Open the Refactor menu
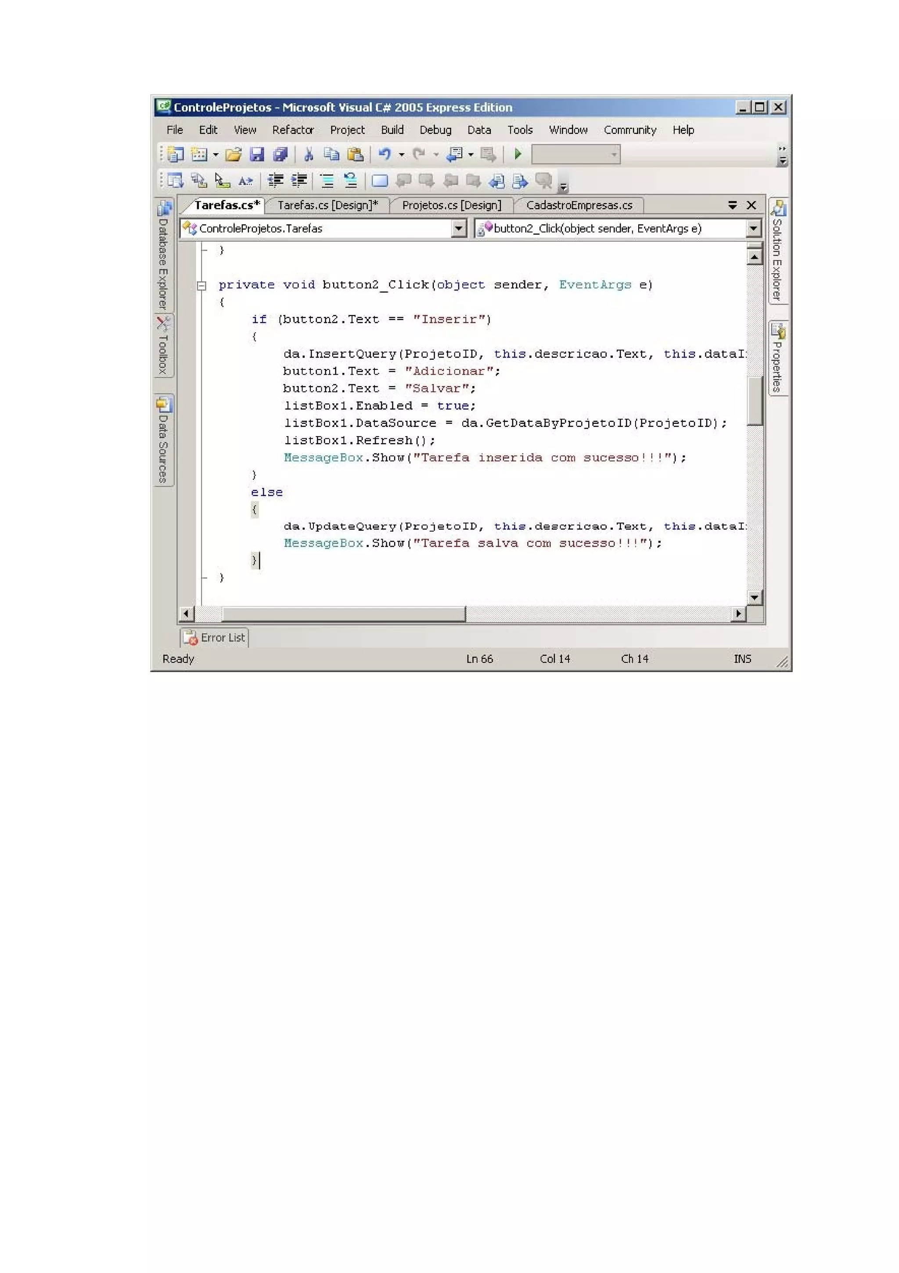 pyautogui.click(x=292, y=130)
